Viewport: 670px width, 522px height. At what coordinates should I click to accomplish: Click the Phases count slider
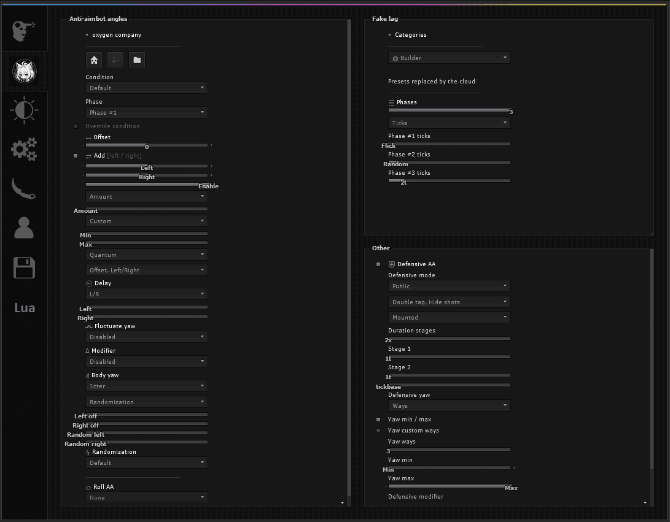pos(449,110)
